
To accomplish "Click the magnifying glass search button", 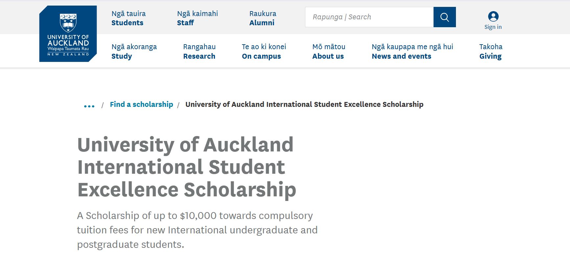I will tap(444, 17).
